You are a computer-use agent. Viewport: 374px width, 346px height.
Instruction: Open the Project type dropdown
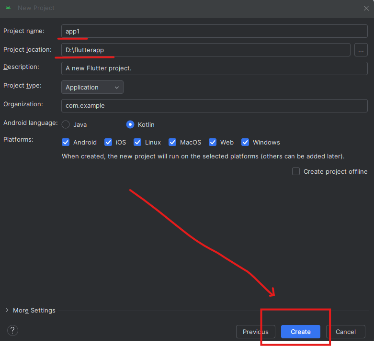coord(92,87)
